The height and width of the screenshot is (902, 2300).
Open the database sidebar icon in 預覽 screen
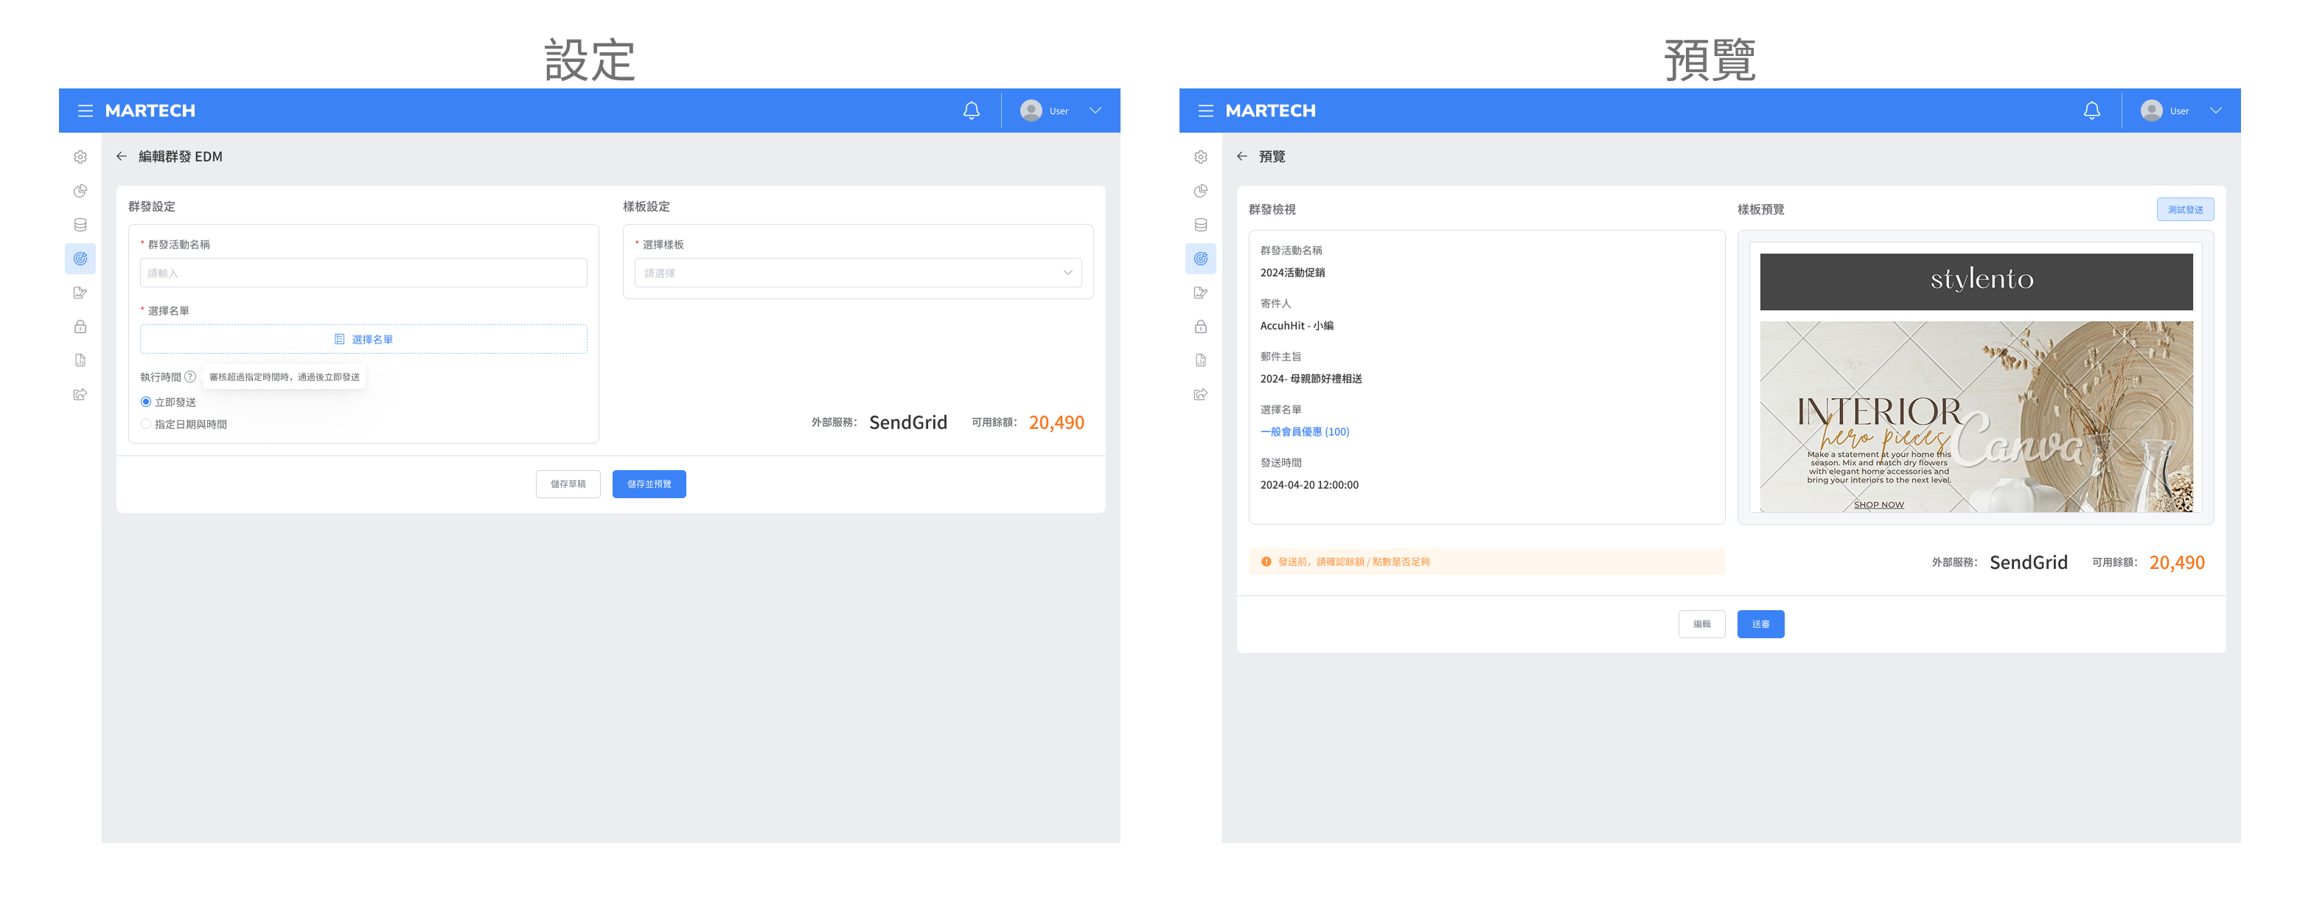(x=1200, y=225)
